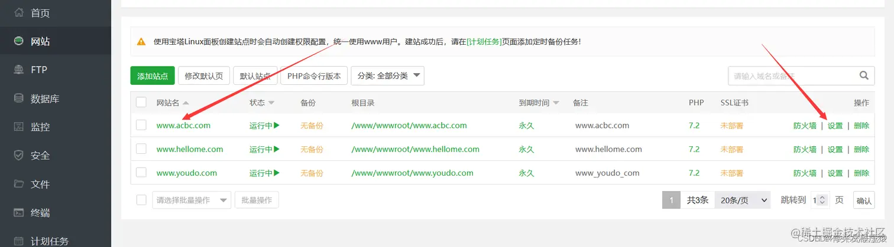Check the box for www.youdo.com
The height and width of the screenshot is (247, 894).
click(x=141, y=172)
